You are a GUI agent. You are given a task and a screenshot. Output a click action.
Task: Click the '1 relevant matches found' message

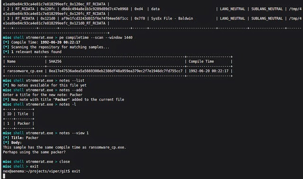point(36,52)
